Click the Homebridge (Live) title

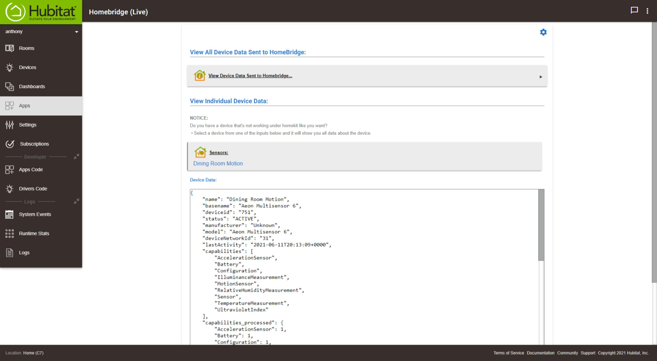[118, 12]
